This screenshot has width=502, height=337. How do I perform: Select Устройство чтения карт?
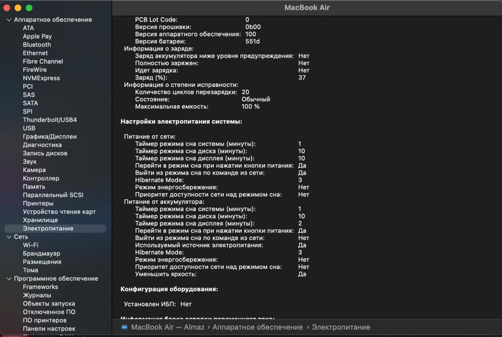pyautogui.click(x=59, y=212)
